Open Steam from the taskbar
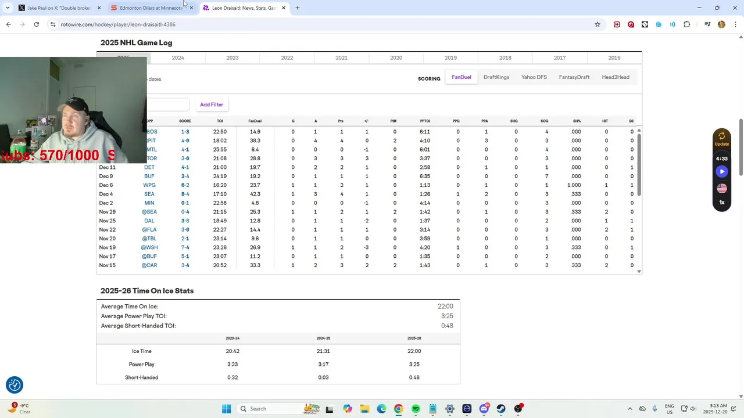 pyautogui.click(x=501, y=409)
